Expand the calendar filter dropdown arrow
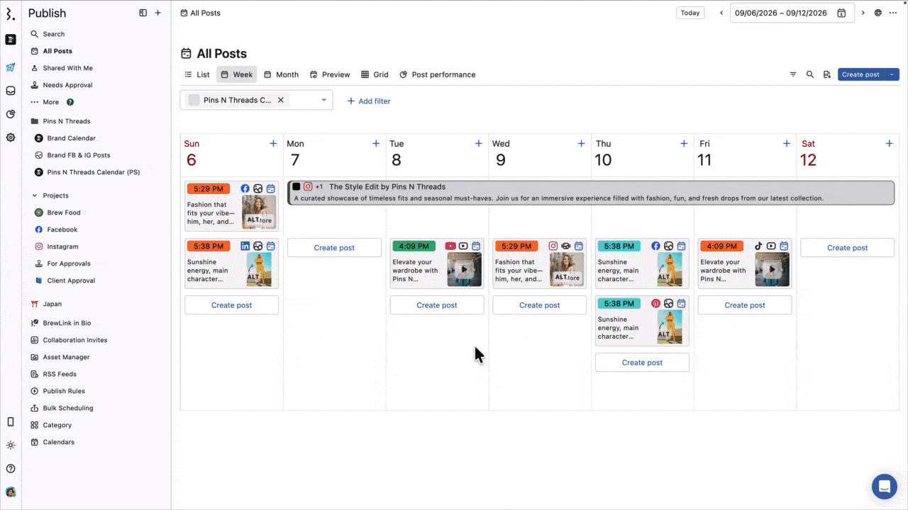This screenshot has height=510, width=908. coord(324,100)
